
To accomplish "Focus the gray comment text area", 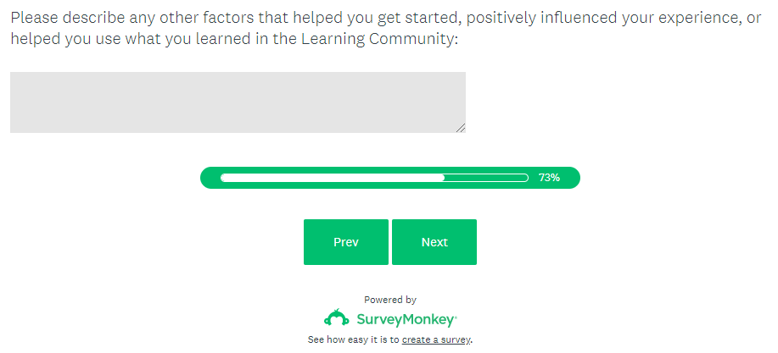I will point(238,102).
